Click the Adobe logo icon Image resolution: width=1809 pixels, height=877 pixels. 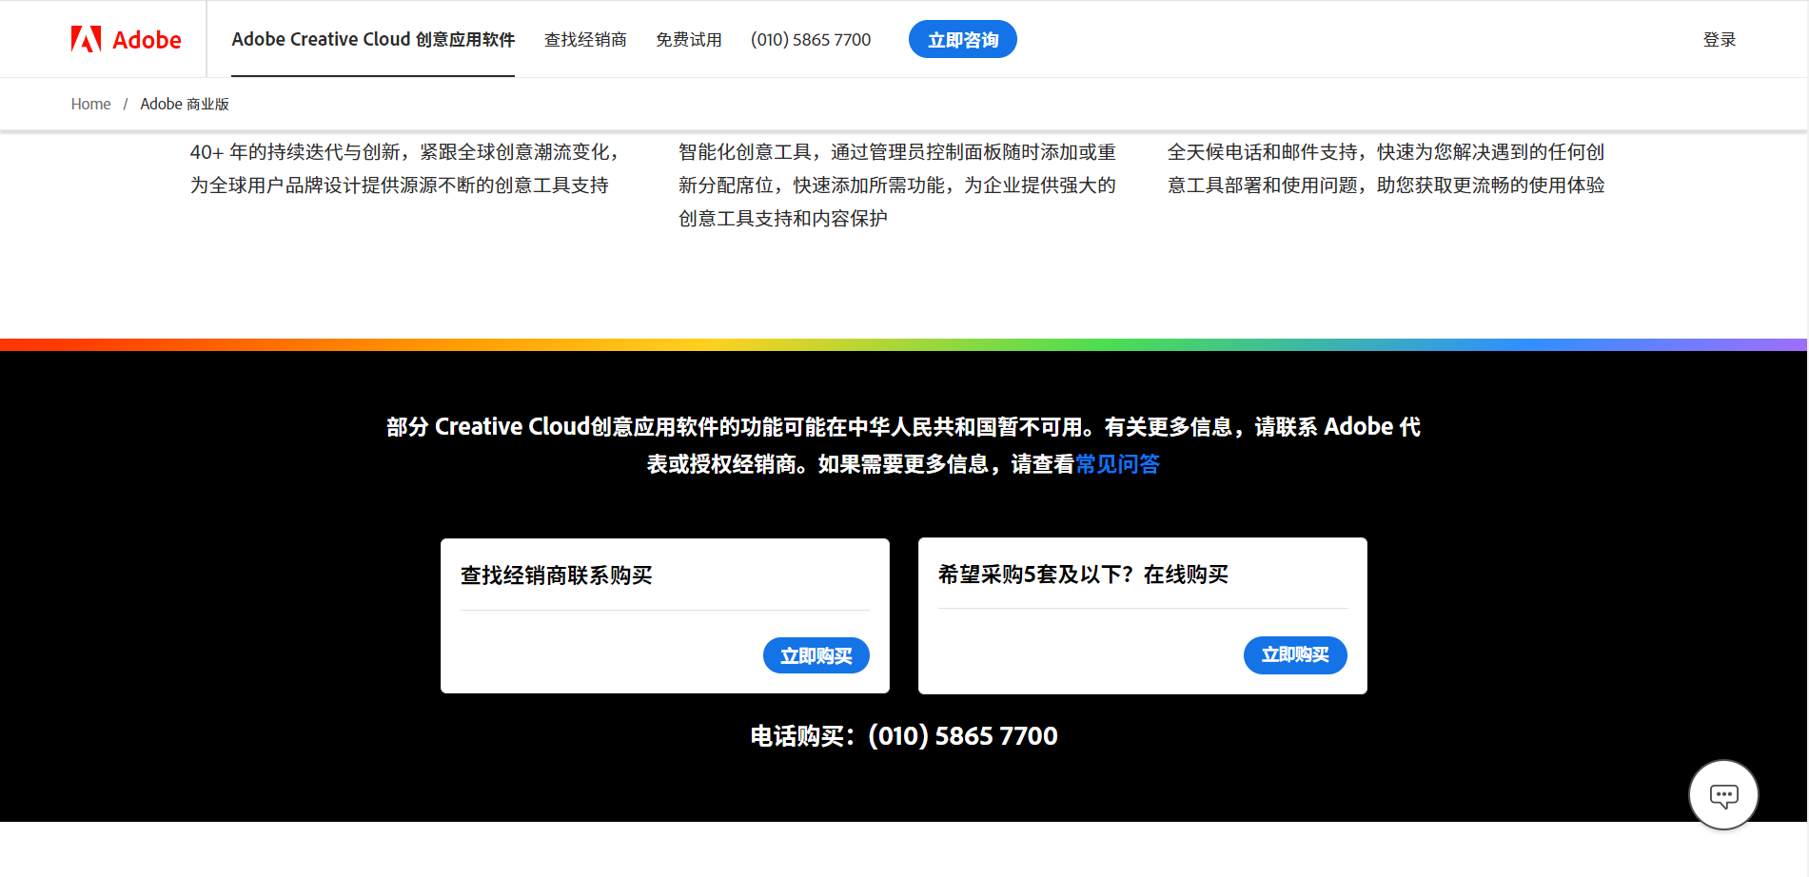click(86, 39)
